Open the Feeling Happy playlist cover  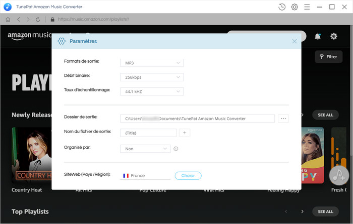pos(313,155)
